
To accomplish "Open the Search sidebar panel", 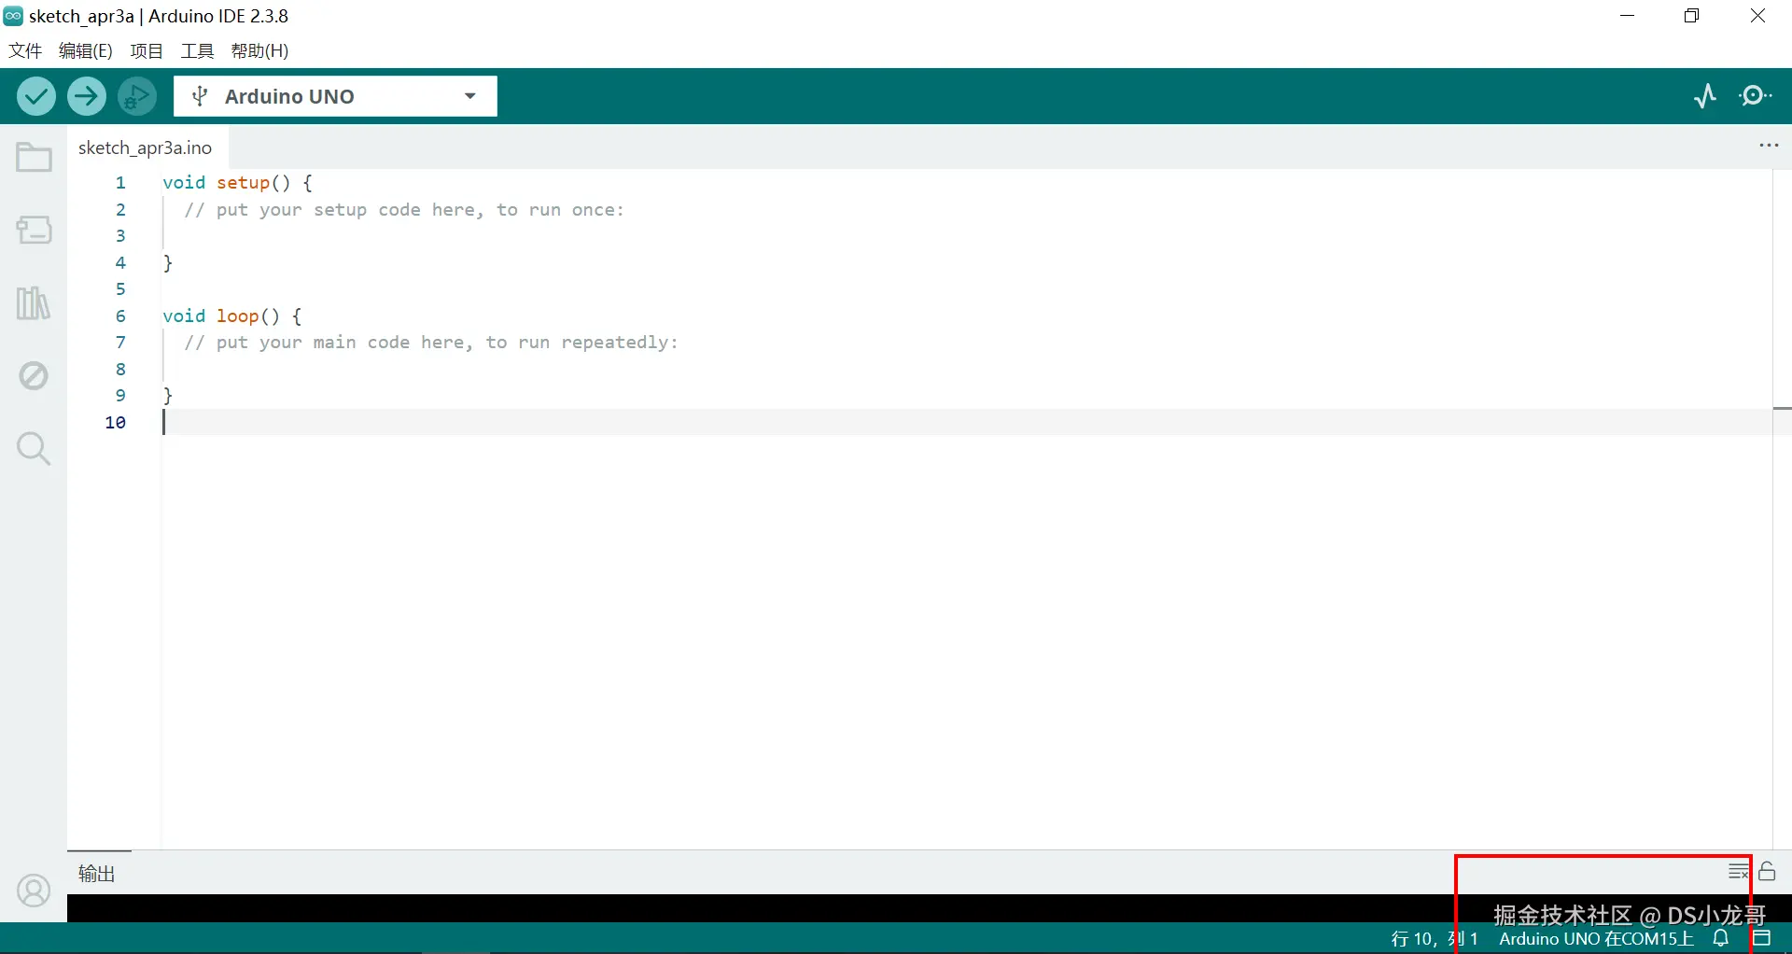I will coord(34,448).
